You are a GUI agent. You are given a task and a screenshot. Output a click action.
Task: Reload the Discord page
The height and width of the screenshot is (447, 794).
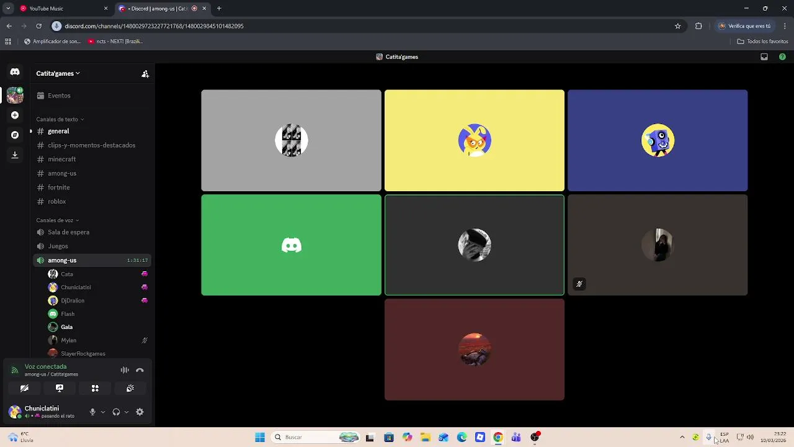[38, 26]
